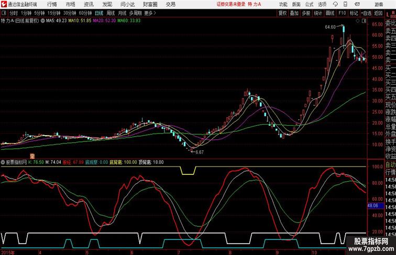Screen dimensions: 396x255
Task: Open the 资讯 menu
Action: 89,4
